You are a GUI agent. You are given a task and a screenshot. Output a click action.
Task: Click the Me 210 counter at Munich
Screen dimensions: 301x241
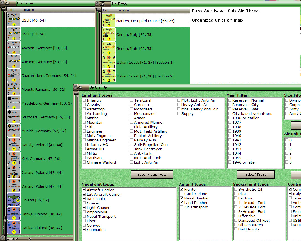pyautogui.click(x=14, y=131)
